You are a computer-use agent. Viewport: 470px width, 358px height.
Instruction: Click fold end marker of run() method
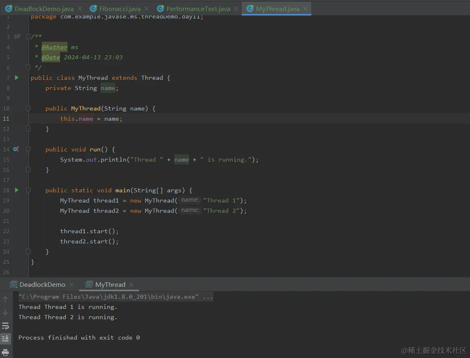coord(28,169)
